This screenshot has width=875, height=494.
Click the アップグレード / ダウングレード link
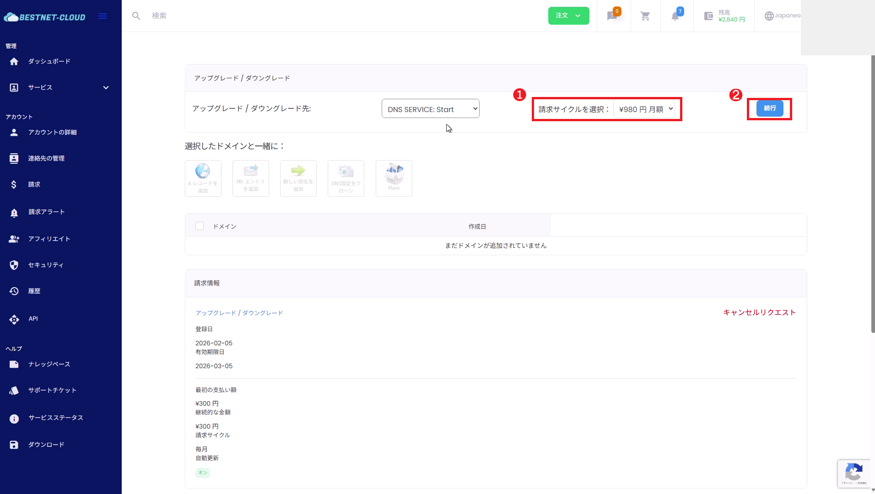(x=239, y=313)
